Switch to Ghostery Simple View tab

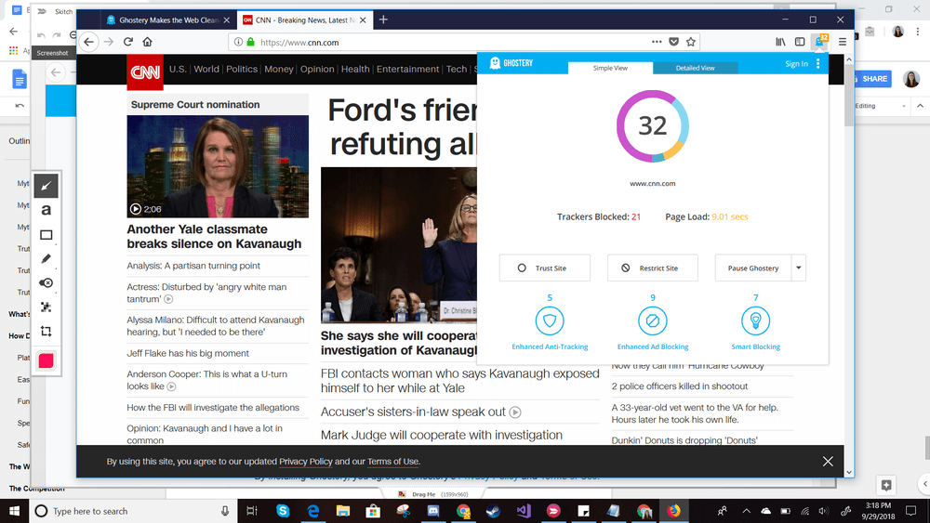(610, 68)
